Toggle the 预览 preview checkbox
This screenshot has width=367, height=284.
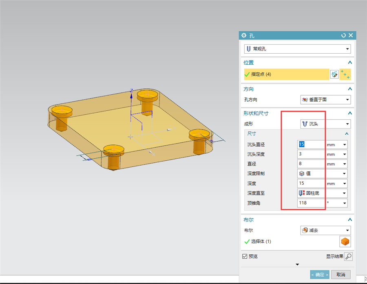click(245, 256)
